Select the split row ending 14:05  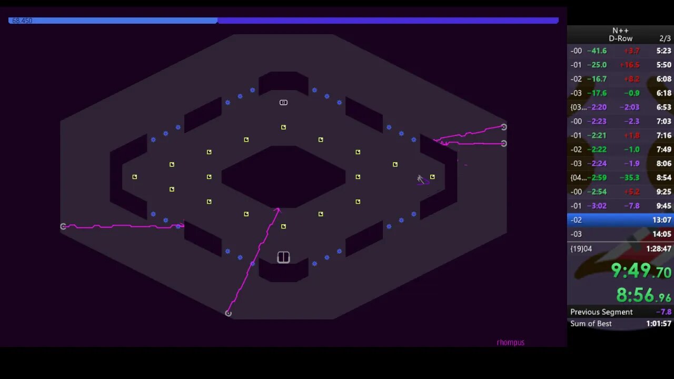(620, 234)
